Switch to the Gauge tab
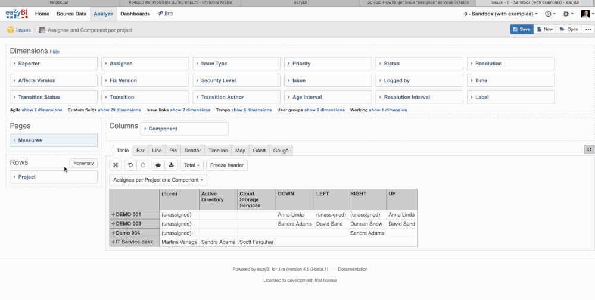The width and height of the screenshot is (595, 300). click(281, 151)
